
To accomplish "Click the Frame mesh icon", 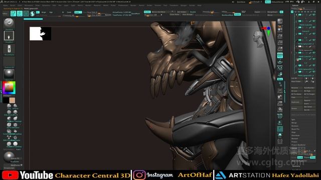I will 280,90.
